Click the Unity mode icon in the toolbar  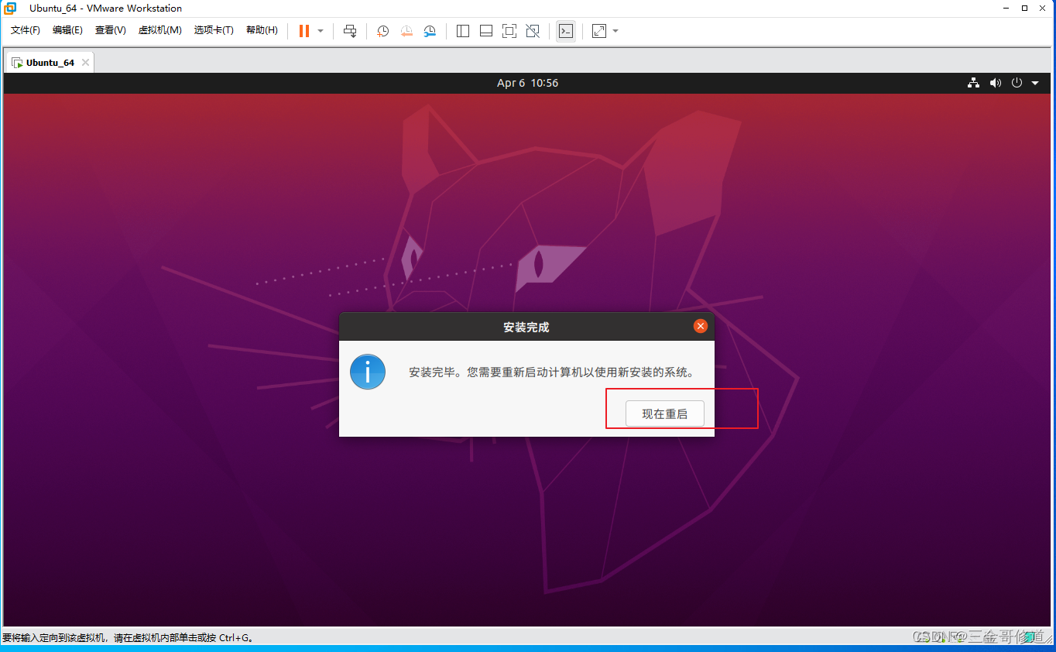pyautogui.click(x=533, y=31)
